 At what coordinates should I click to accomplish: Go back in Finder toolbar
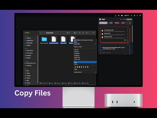41,33
